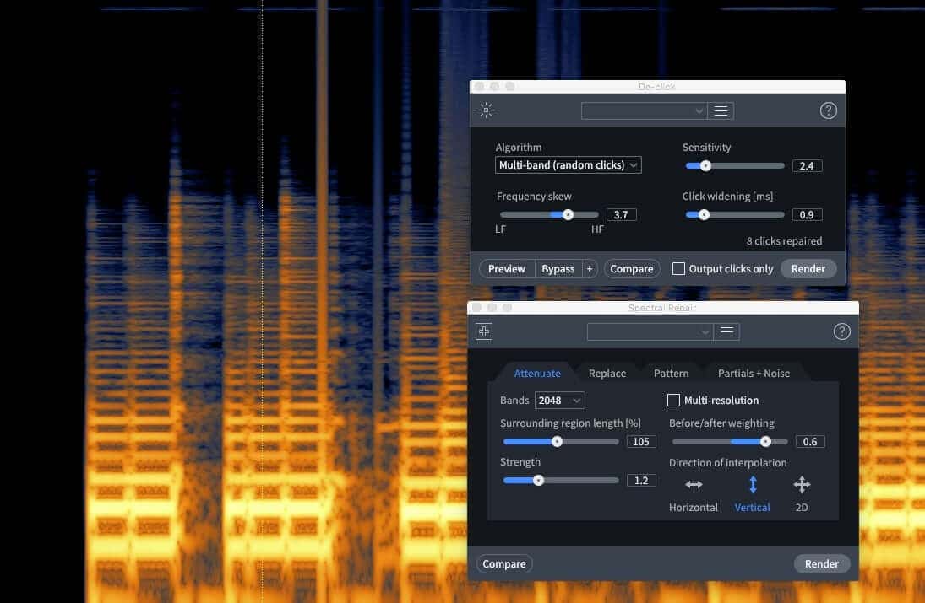
Task: Select Vertical interpolation direction arrow
Action: pyautogui.click(x=753, y=485)
